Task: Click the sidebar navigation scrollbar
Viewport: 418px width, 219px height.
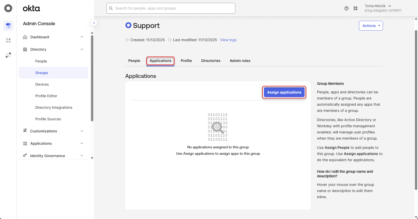Action: point(92,77)
